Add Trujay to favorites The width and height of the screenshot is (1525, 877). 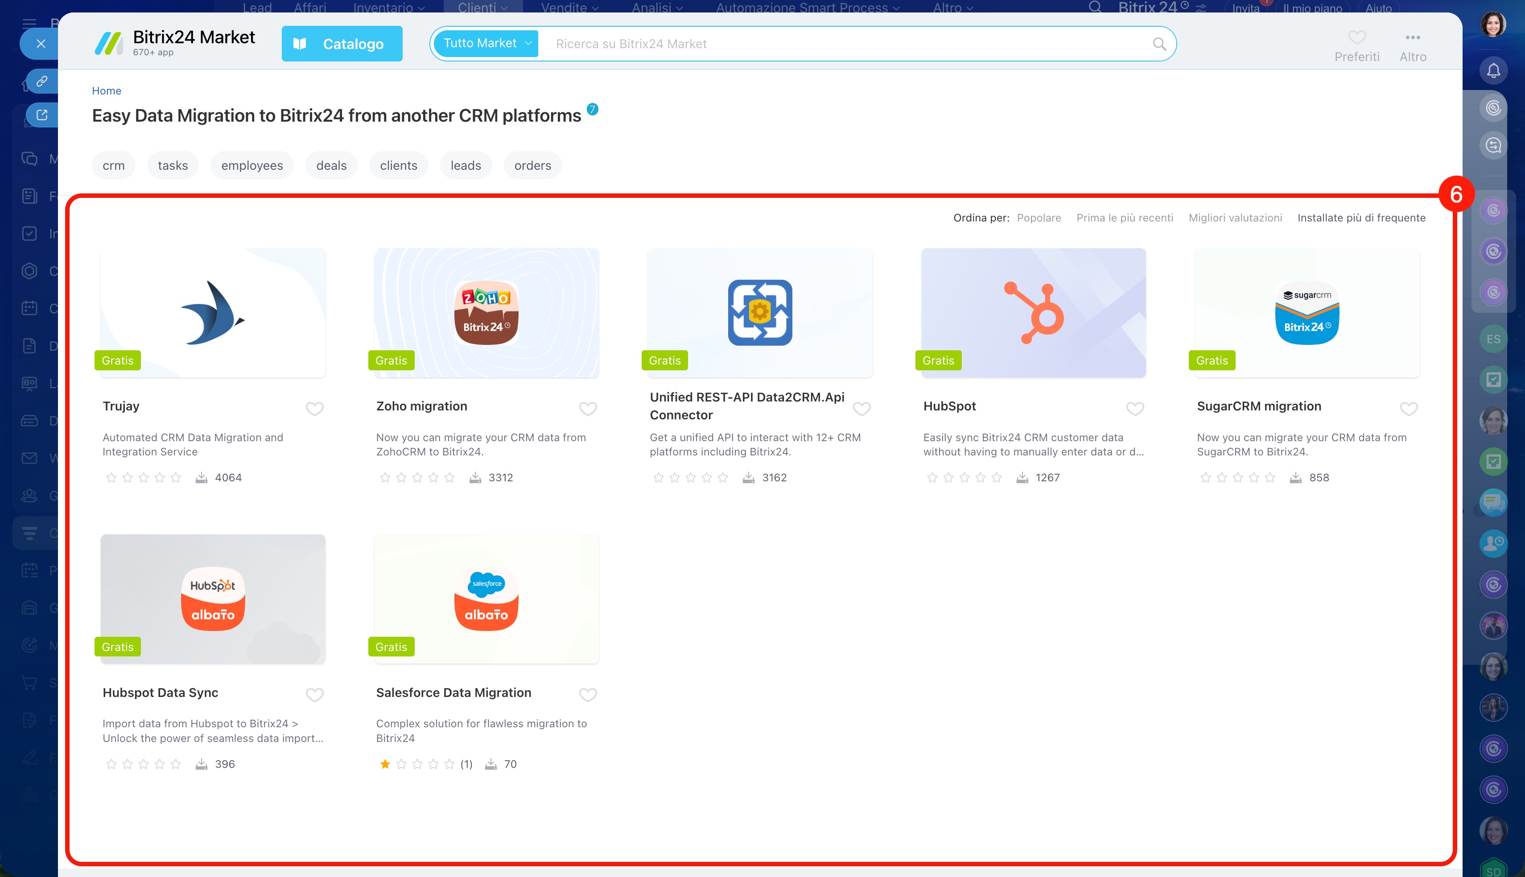coord(314,408)
